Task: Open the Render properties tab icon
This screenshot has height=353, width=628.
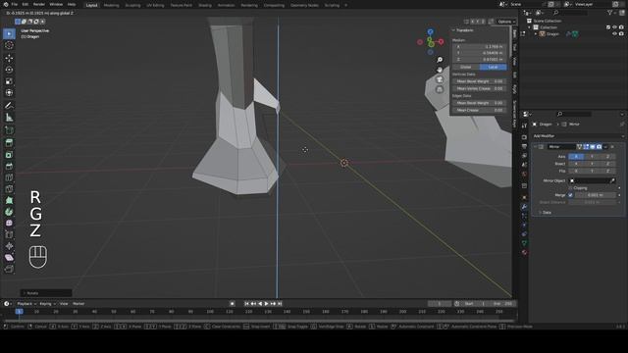Action: pyautogui.click(x=524, y=137)
